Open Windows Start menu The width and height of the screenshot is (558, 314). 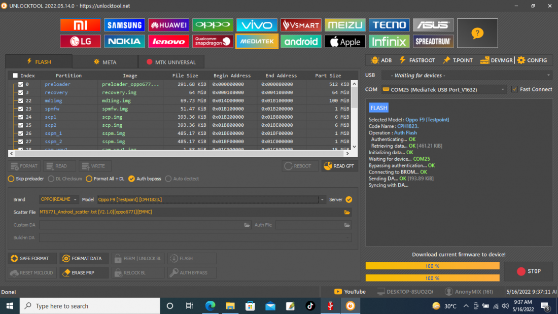[x=10, y=306]
